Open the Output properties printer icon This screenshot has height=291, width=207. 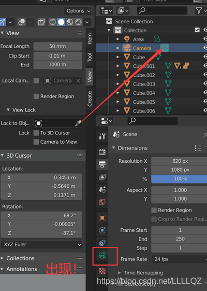pos(102,164)
